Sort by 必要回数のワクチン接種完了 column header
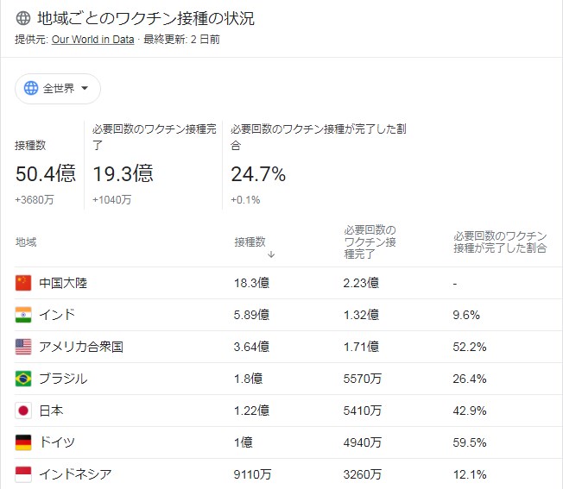Viewport: 563px width, 489px height. (370, 242)
